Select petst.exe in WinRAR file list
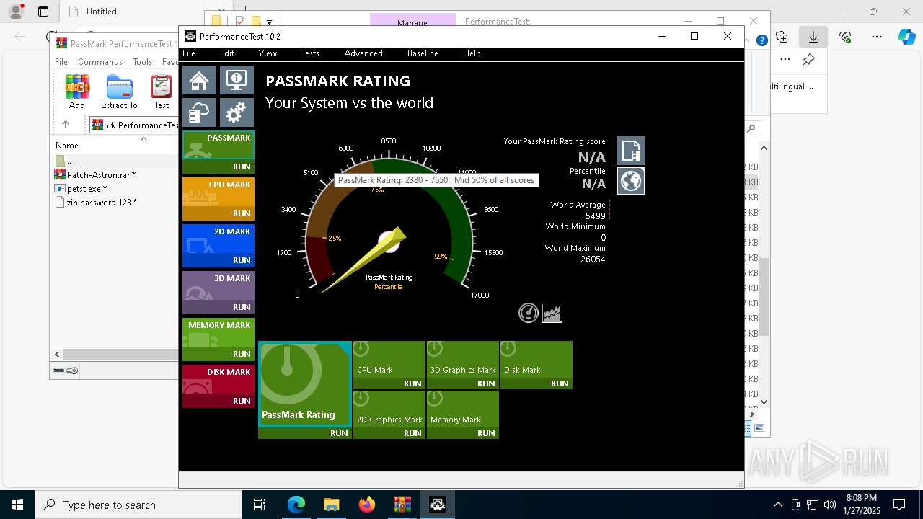Image resolution: width=923 pixels, height=519 pixels. coord(87,189)
